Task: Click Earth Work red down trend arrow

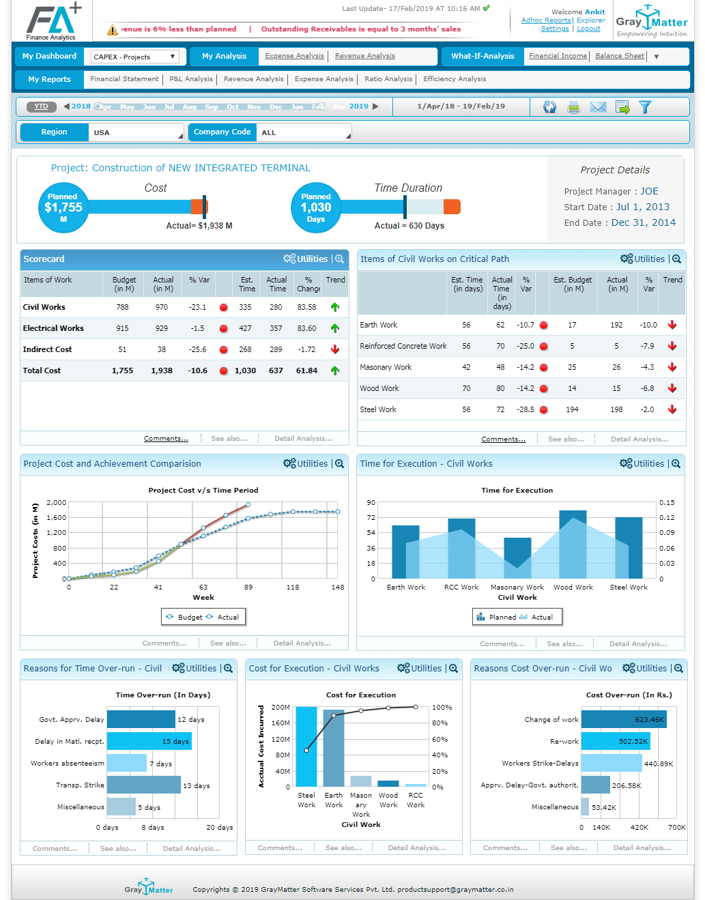Action: [672, 325]
